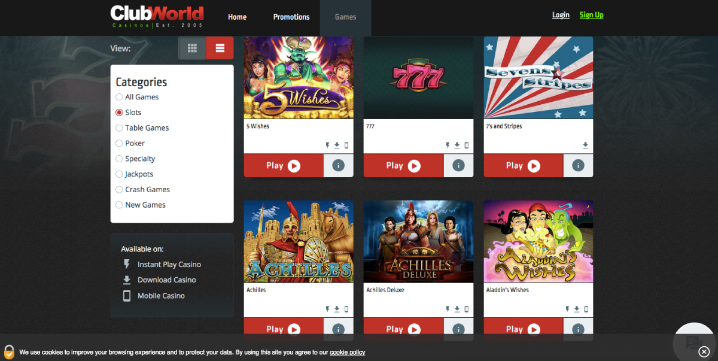Viewport: 718px width, 361px height.
Task: Click mobile icon on 5 Wishes card
Action: (346, 145)
